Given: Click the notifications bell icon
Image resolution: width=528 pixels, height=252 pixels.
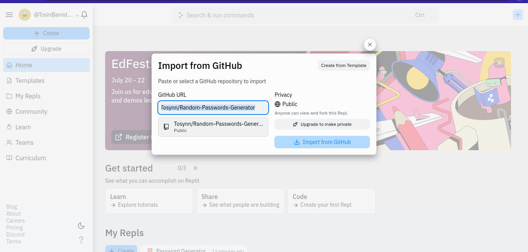Looking at the screenshot, I should (x=84, y=15).
